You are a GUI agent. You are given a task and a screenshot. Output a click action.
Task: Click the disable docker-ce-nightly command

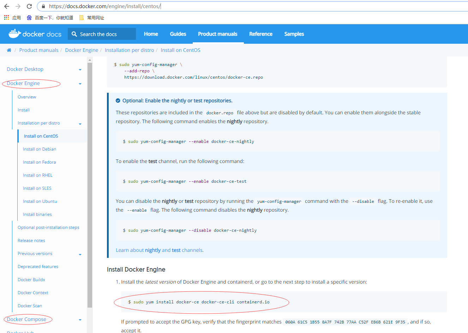[190, 230]
